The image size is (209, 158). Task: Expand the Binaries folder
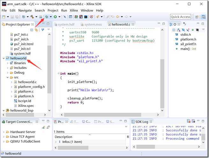click(8, 63)
